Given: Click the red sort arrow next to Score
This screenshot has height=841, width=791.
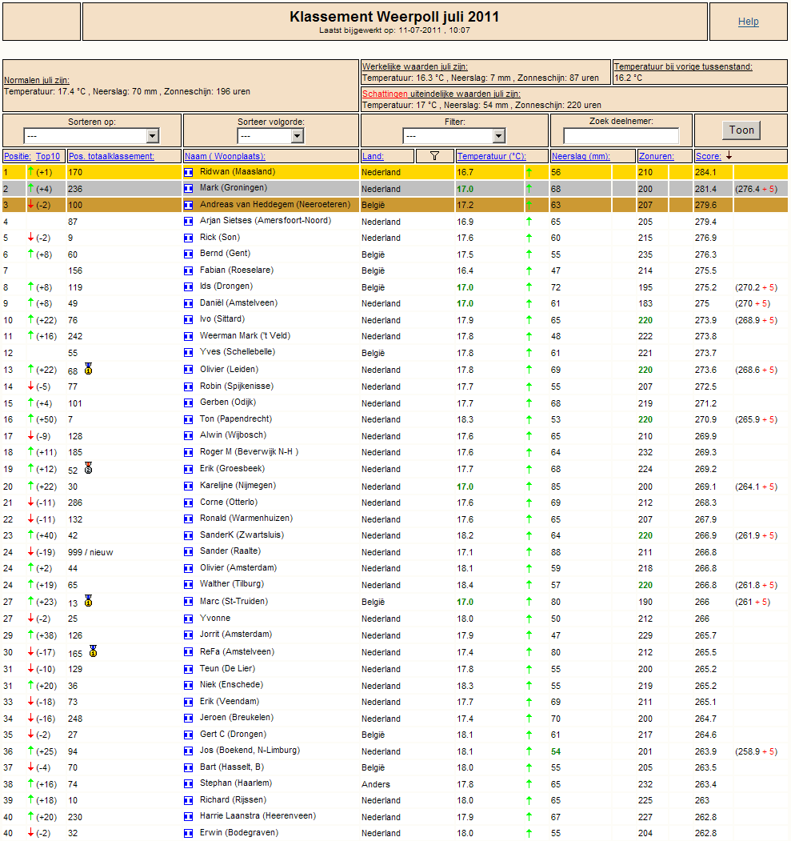Looking at the screenshot, I should (x=729, y=155).
